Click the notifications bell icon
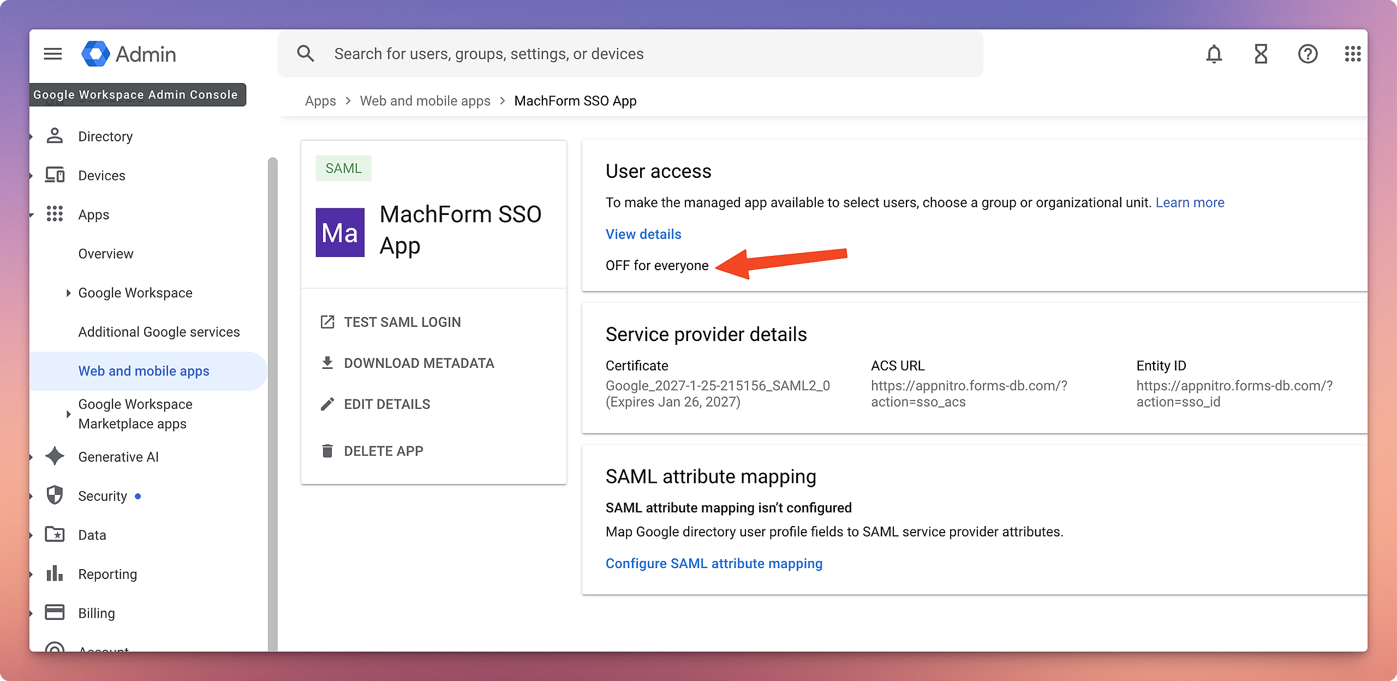This screenshot has width=1397, height=681. 1214,54
